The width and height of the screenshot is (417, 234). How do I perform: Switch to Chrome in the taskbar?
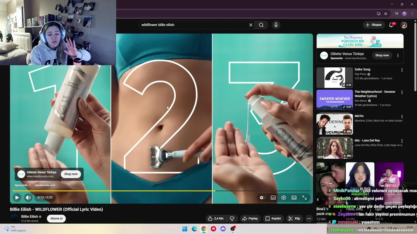pyautogui.click(x=204, y=229)
